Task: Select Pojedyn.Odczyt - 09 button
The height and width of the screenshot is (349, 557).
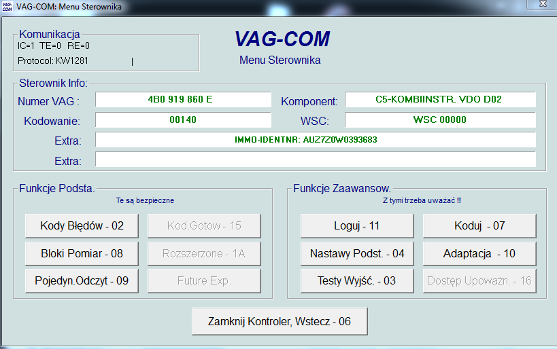Action: [x=82, y=281]
